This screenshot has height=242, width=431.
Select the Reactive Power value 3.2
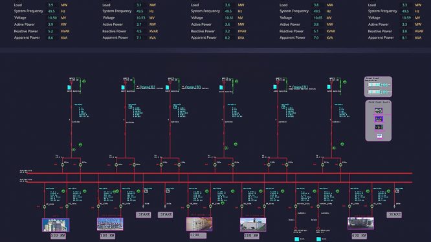[227, 31]
